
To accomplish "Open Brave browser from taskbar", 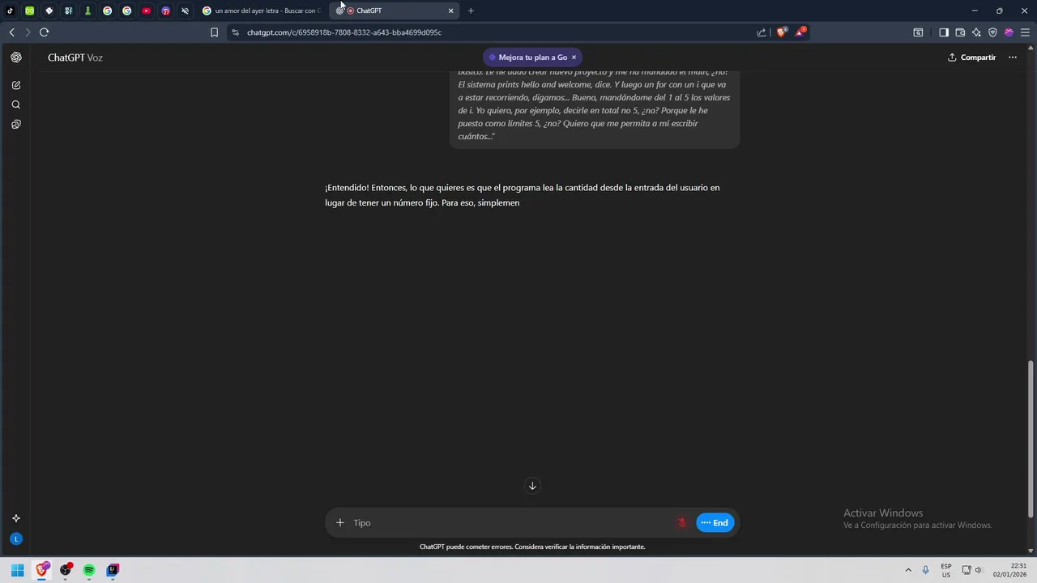I will 42,570.
